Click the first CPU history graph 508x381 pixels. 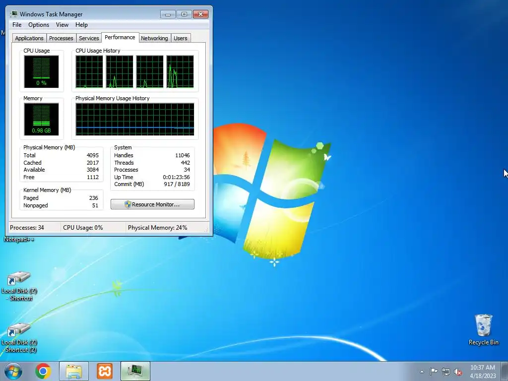coord(89,71)
